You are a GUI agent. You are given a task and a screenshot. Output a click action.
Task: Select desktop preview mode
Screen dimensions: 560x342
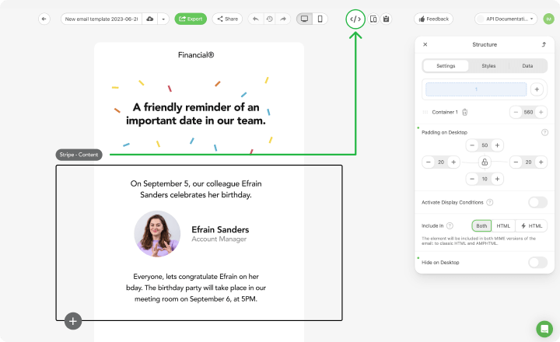(x=304, y=19)
